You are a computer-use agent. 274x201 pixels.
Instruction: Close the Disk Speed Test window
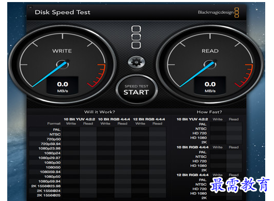click(31, 7)
